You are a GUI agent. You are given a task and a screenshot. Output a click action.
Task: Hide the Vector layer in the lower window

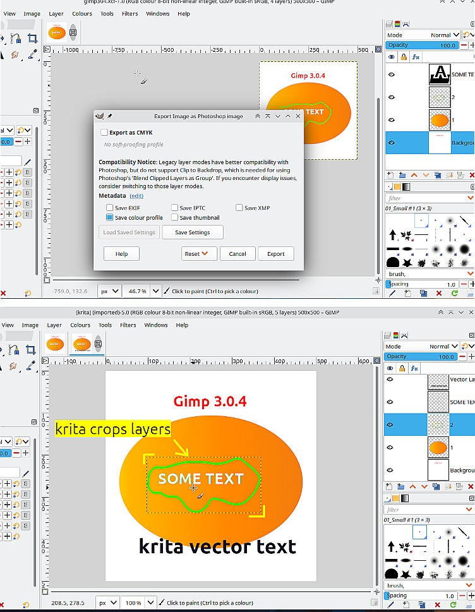(390, 379)
